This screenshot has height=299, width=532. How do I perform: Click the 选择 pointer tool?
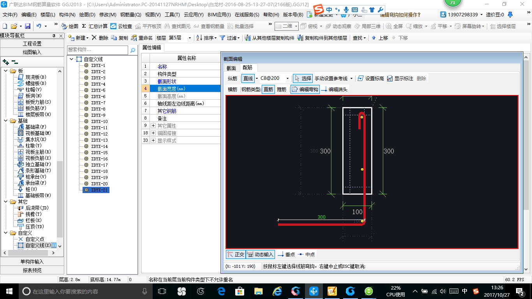(303, 78)
